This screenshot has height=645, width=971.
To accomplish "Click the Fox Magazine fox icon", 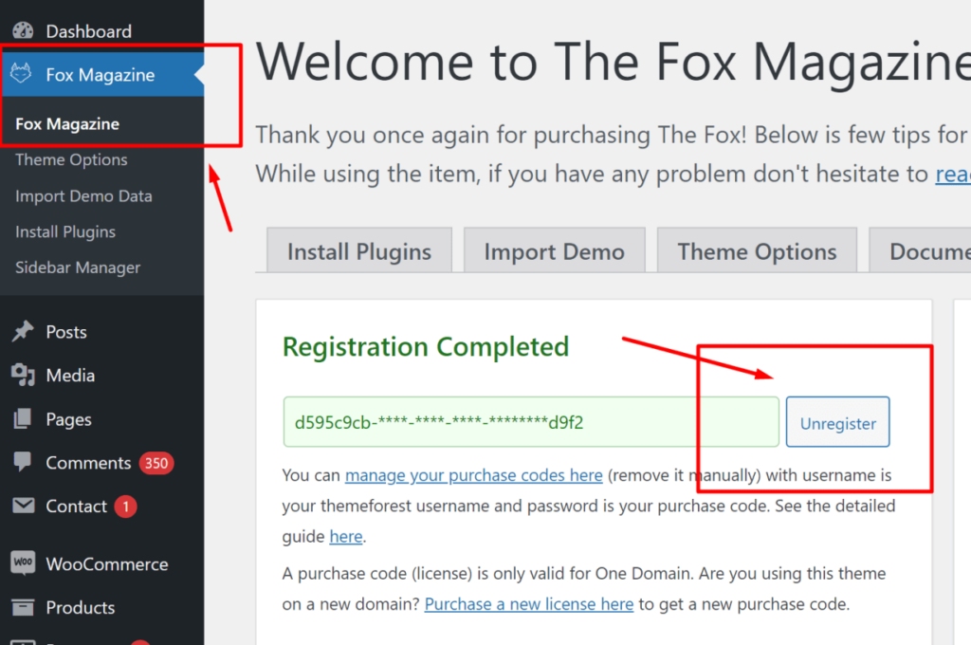I will tap(21, 74).
